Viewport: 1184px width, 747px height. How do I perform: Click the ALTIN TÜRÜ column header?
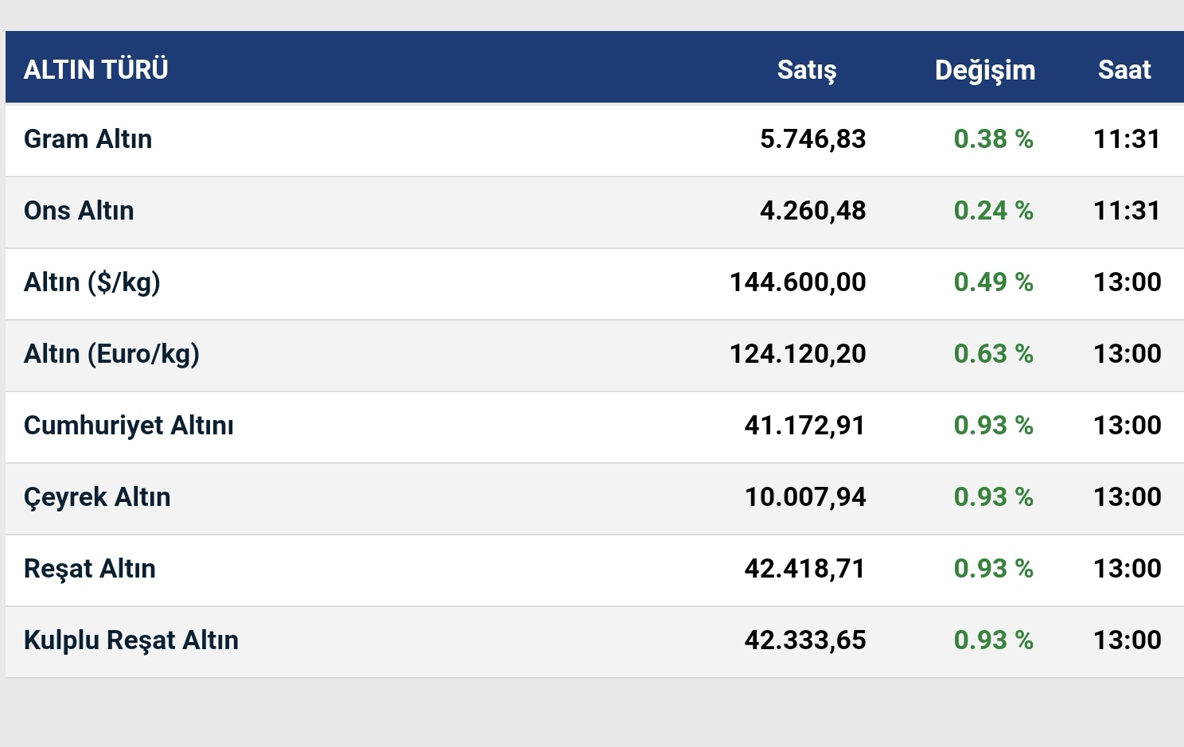coord(95,70)
